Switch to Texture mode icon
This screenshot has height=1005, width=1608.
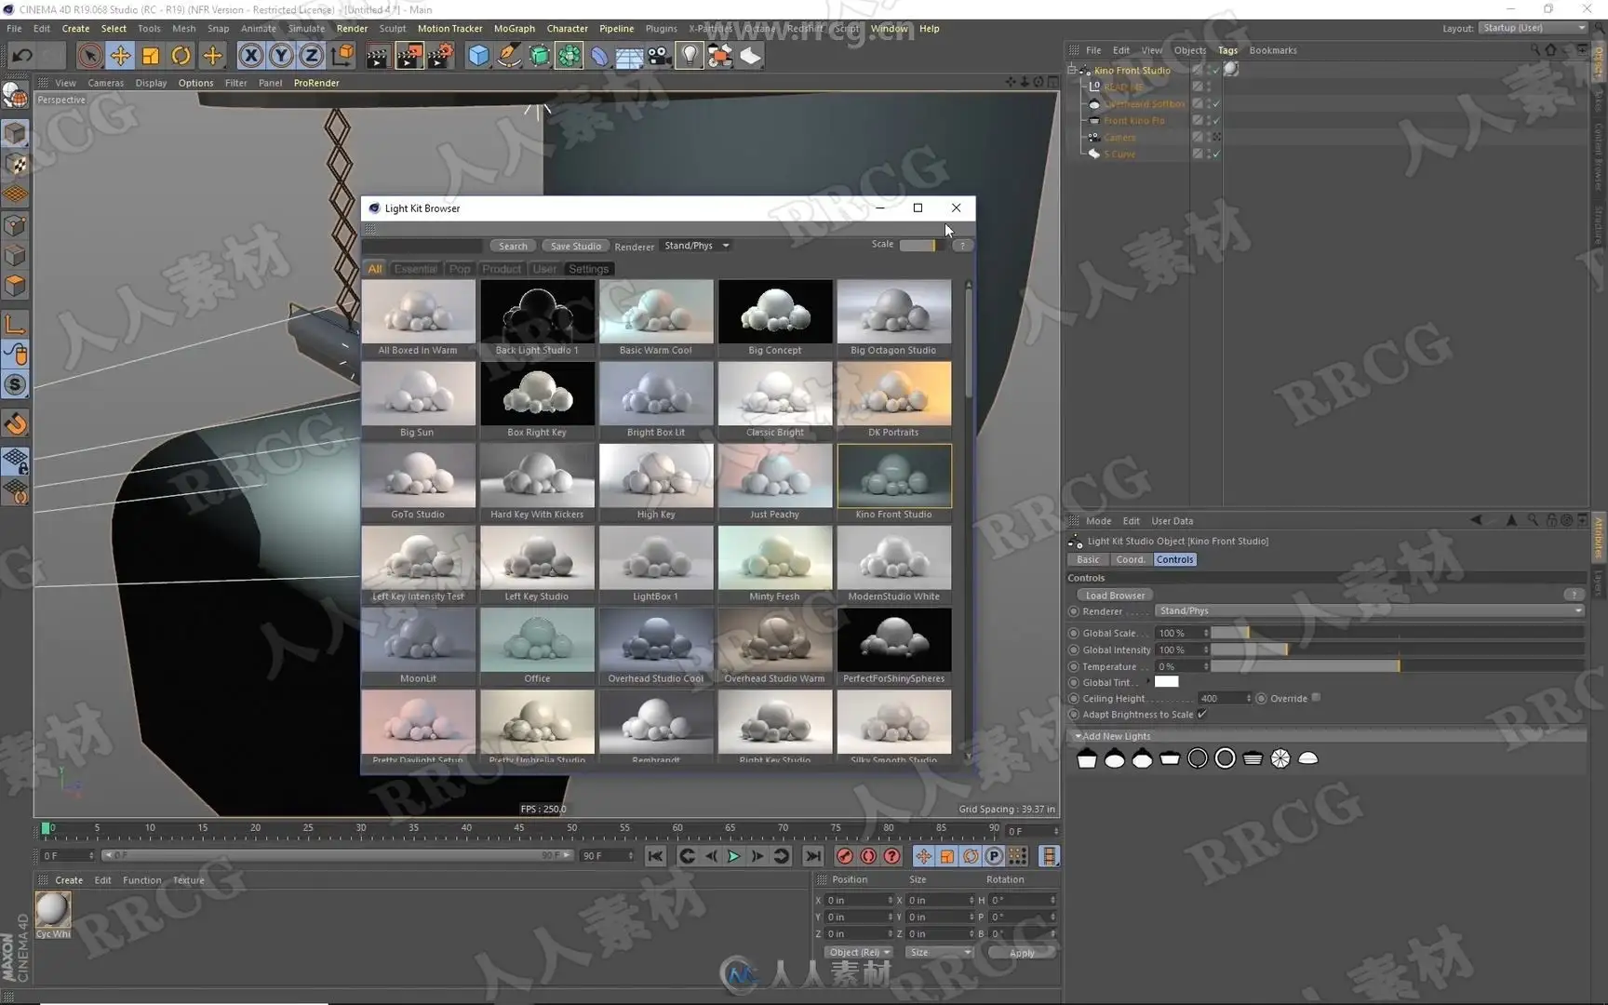15,165
